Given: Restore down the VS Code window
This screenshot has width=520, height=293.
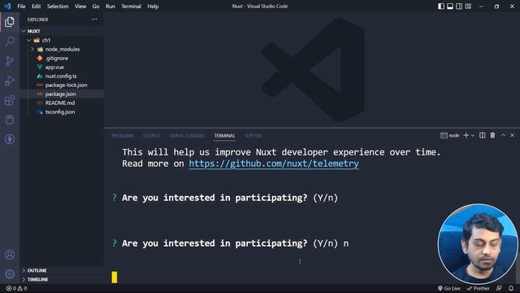Looking at the screenshot, I should pyautogui.click(x=496, y=7).
